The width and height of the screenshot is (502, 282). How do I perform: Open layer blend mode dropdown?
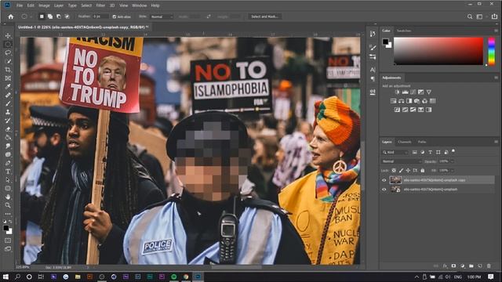pyautogui.click(x=402, y=161)
